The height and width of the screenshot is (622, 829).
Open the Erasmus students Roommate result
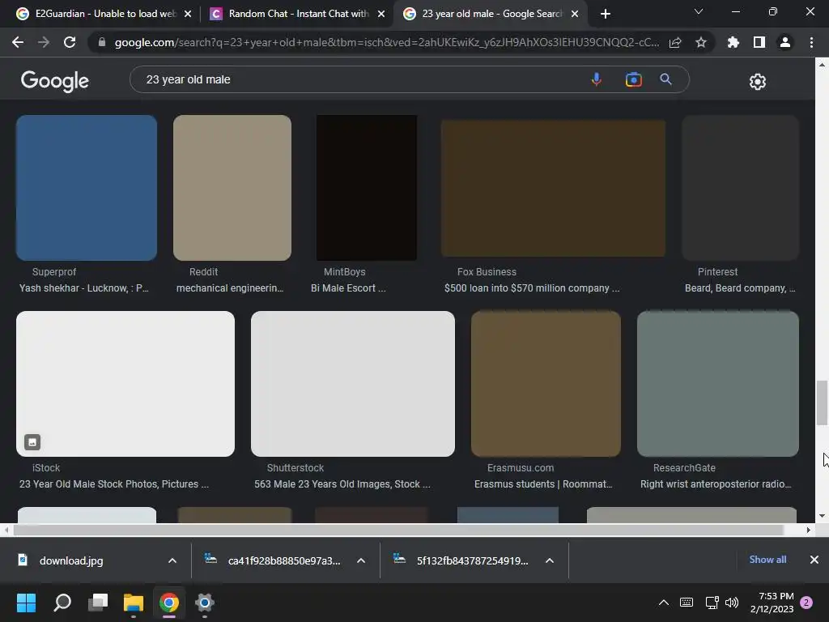point(543,484)
